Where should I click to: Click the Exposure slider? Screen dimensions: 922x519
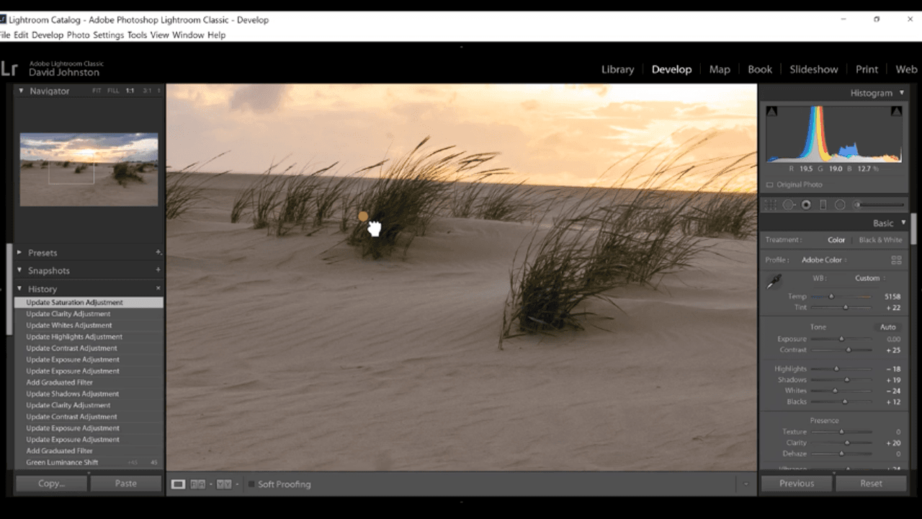click(841, 339)
